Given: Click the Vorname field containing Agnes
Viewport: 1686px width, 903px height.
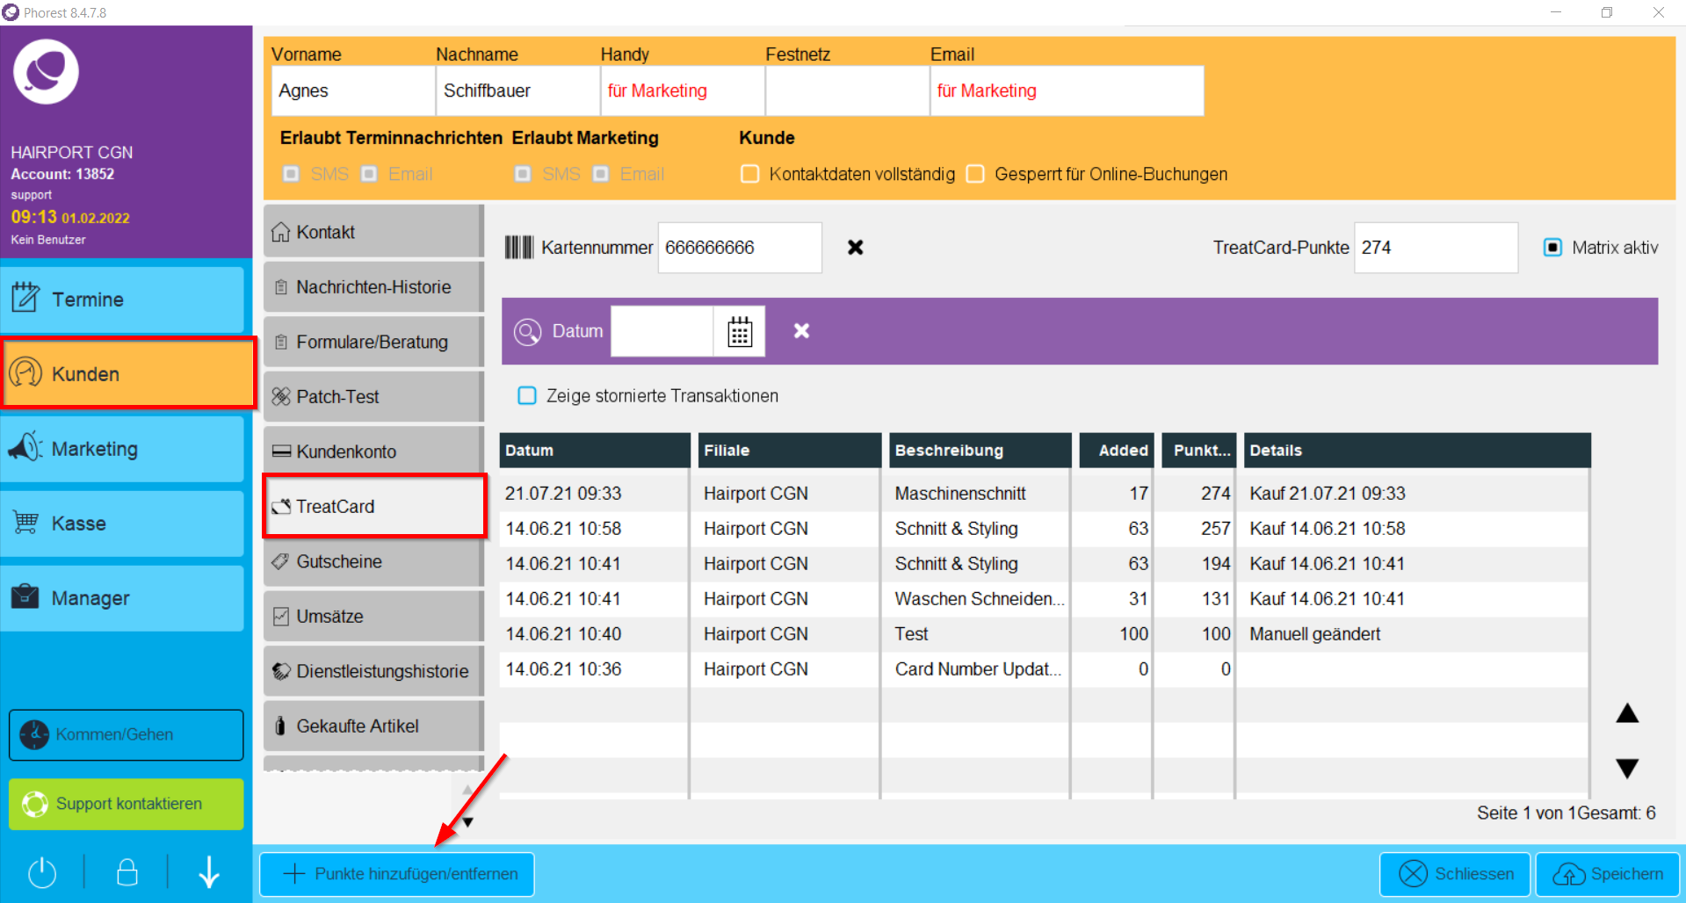Looking at the screenshot, I should [x=353, y=90].
